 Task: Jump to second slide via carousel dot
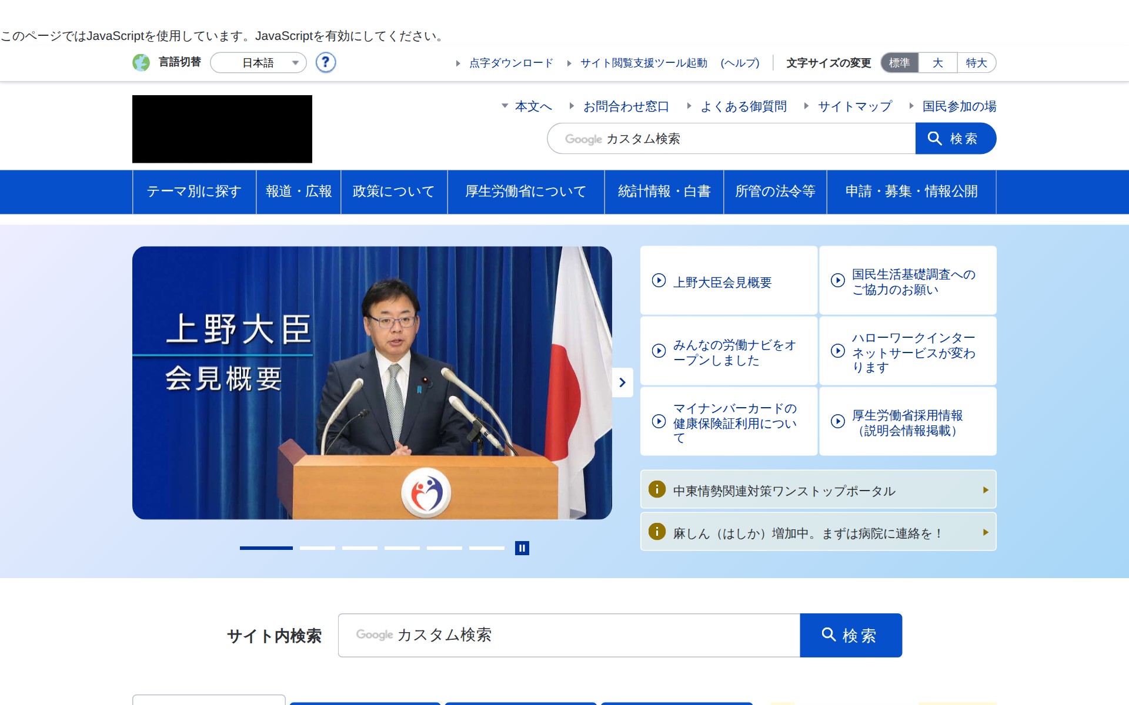(318, 548)
